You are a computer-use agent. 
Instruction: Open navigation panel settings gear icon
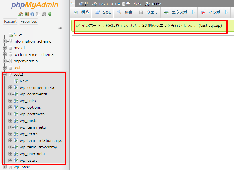tap(44, 14)
